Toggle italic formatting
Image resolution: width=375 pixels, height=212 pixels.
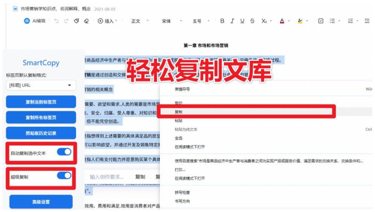click(x=232, y=21)
